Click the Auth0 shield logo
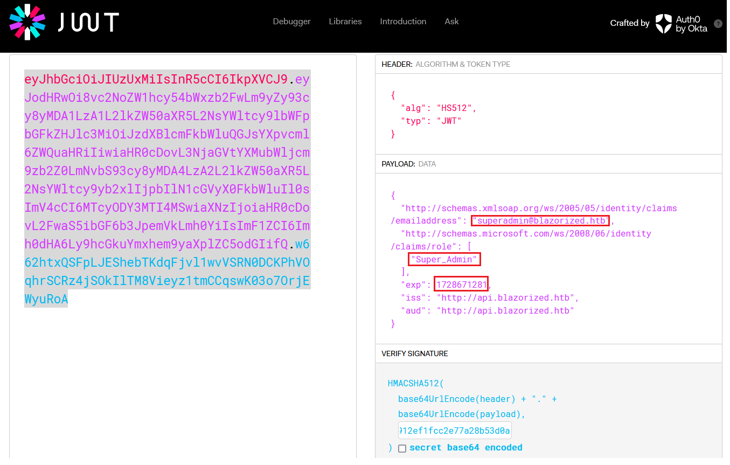This screenshot has width=730, height=465. (663, 24)
